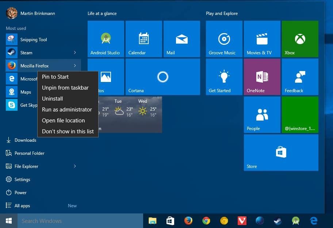Choose Pin to Start in context menu
This screenshot has width=333, height=228.
point(68,77)
